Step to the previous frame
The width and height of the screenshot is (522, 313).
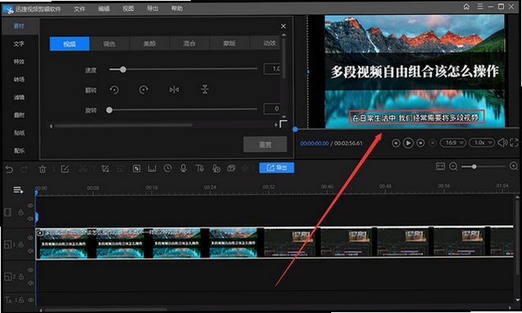pyautogui.click(x=396, y=143)
